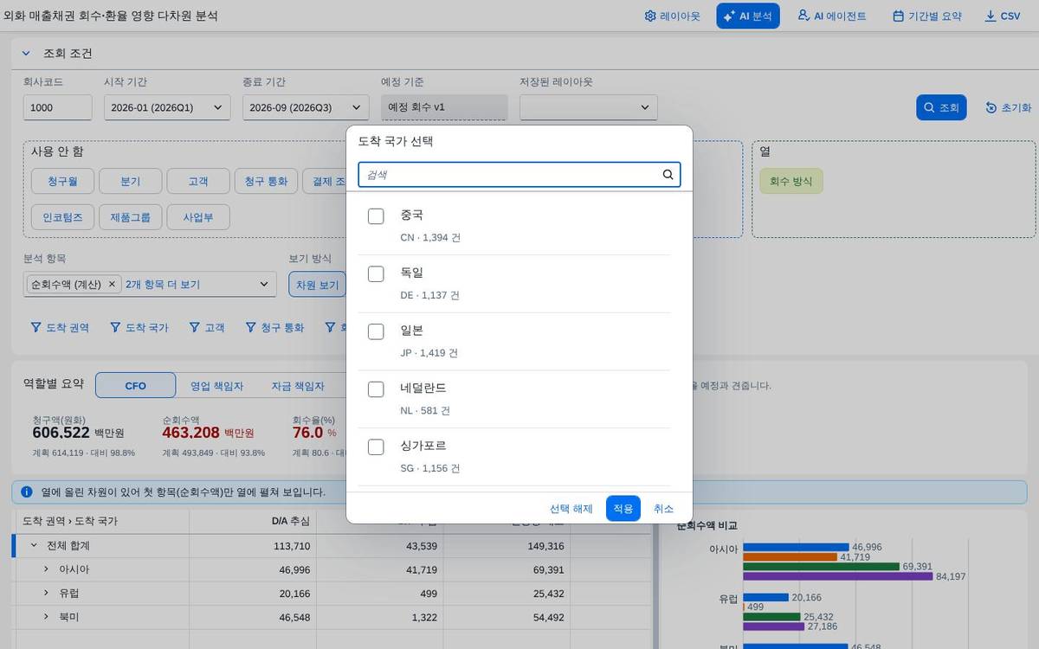The image size is (1039, 649).
Task: Click 적용 to apply country selection
Action: point(623,509)
